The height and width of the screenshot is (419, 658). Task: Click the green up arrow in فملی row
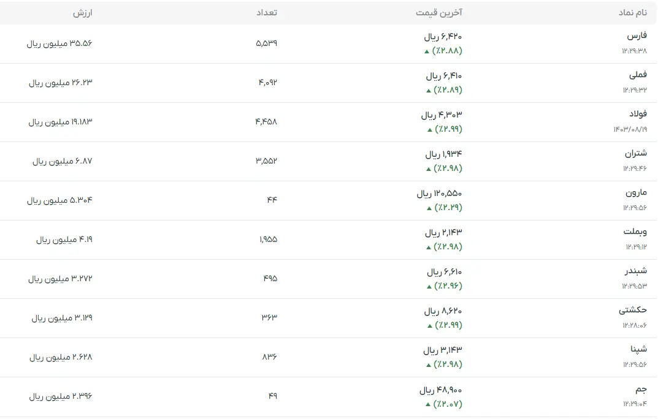point(429,91)
